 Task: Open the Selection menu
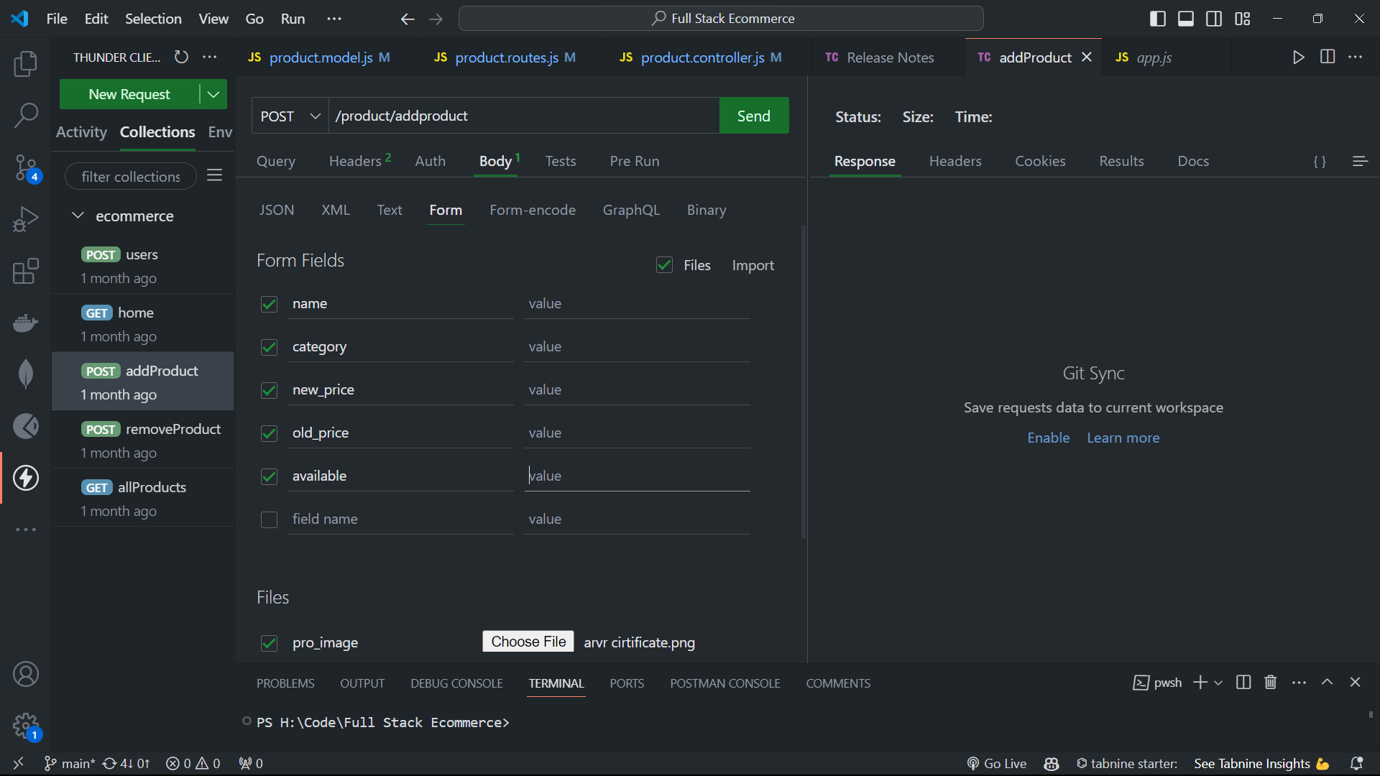coord(153,19)
